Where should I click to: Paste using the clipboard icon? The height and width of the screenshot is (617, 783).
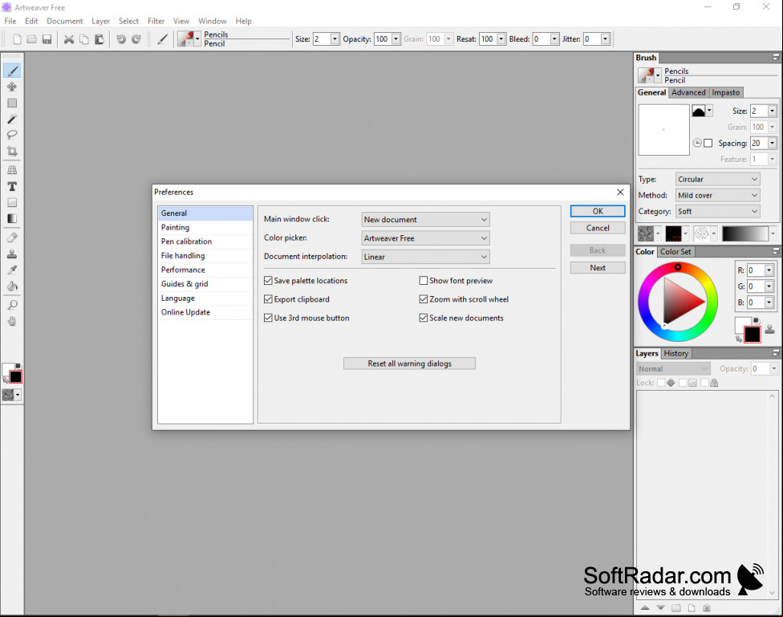pyautogui.click(x=99, y=39)
